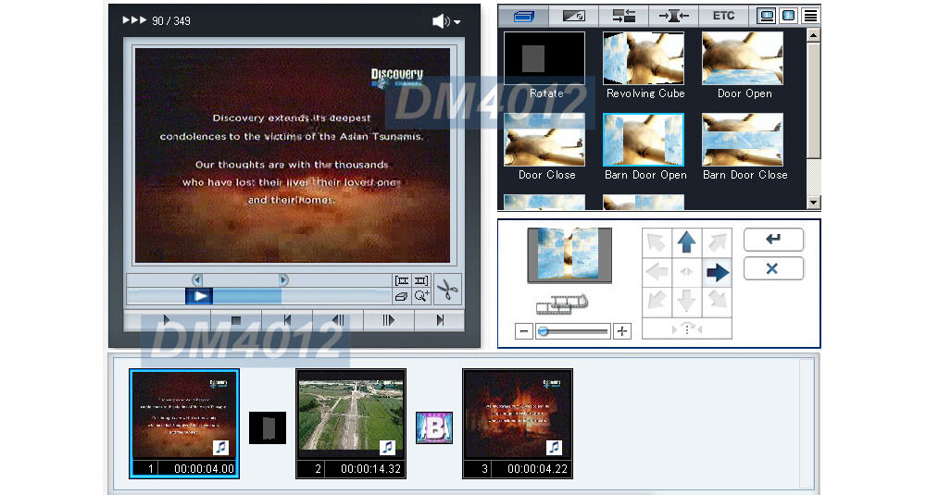Click the music note icon on clip 1
The image size is (926, 495).
[220, 448]
